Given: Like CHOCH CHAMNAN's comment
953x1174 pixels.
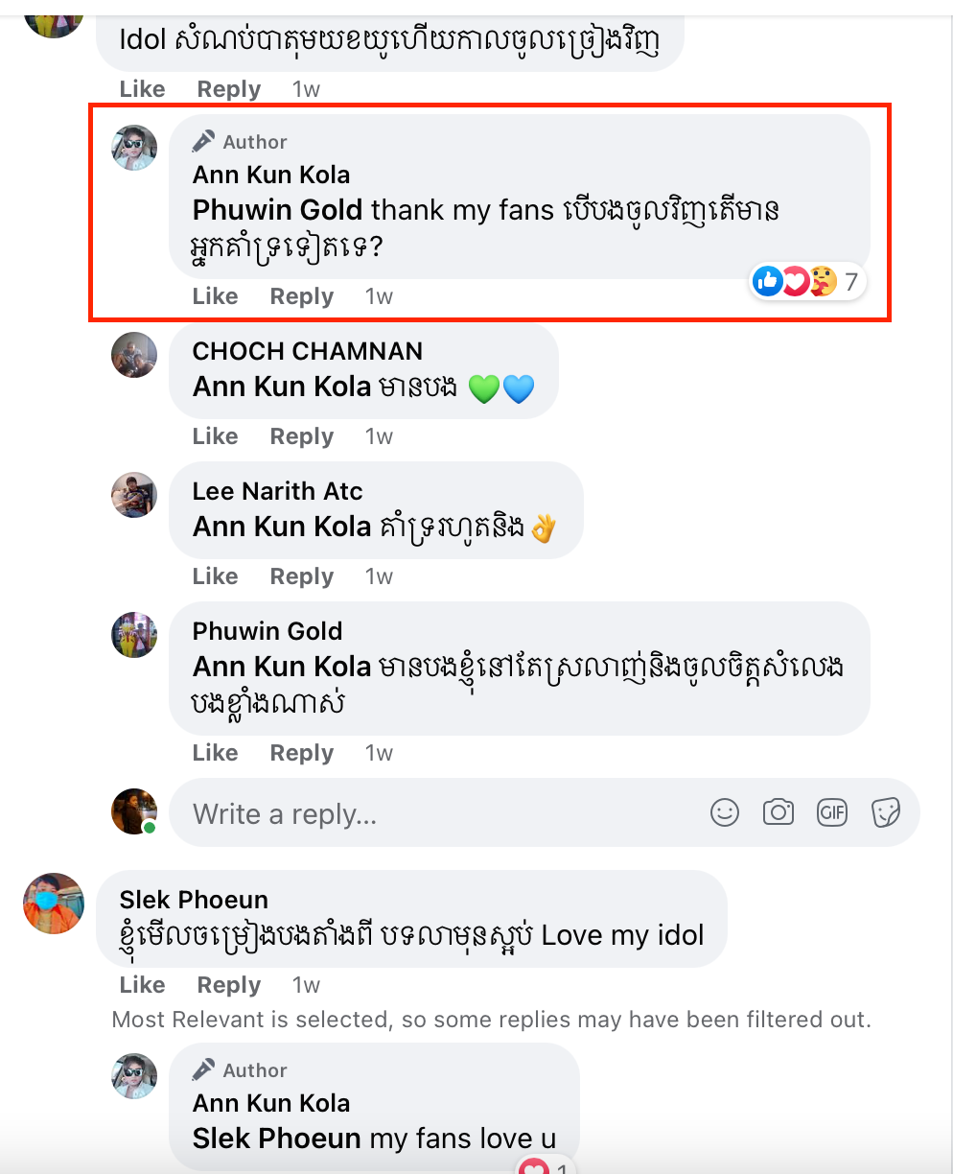Looking at the screenshot, I should click(x=215, y=436).
